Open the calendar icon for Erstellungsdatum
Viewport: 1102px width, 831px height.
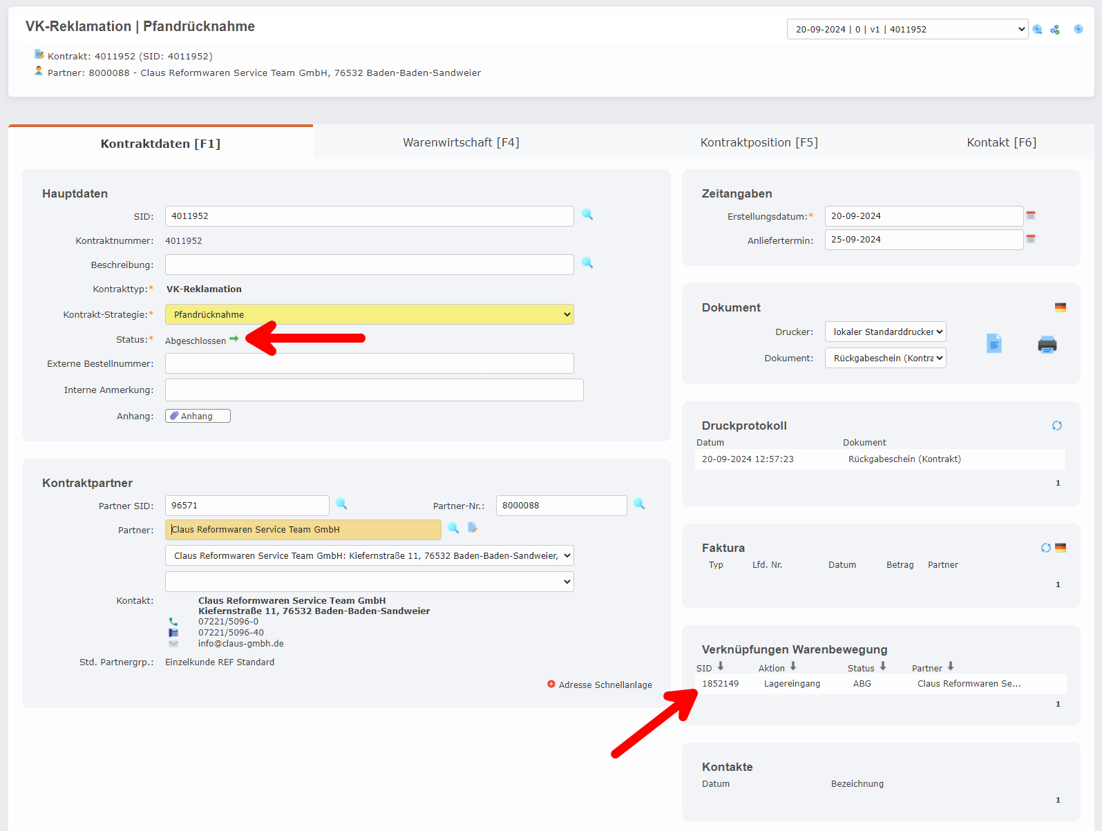1031,216
